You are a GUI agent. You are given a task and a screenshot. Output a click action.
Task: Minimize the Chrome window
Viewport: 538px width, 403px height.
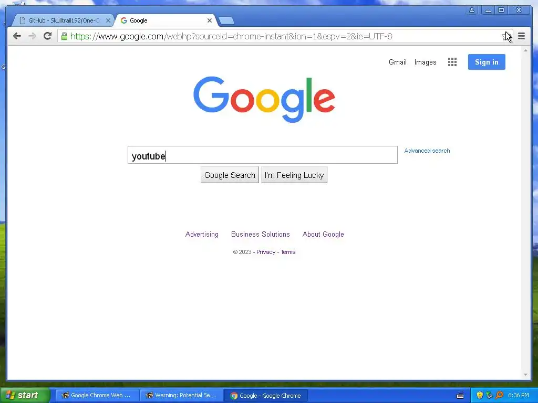[488, 10]
